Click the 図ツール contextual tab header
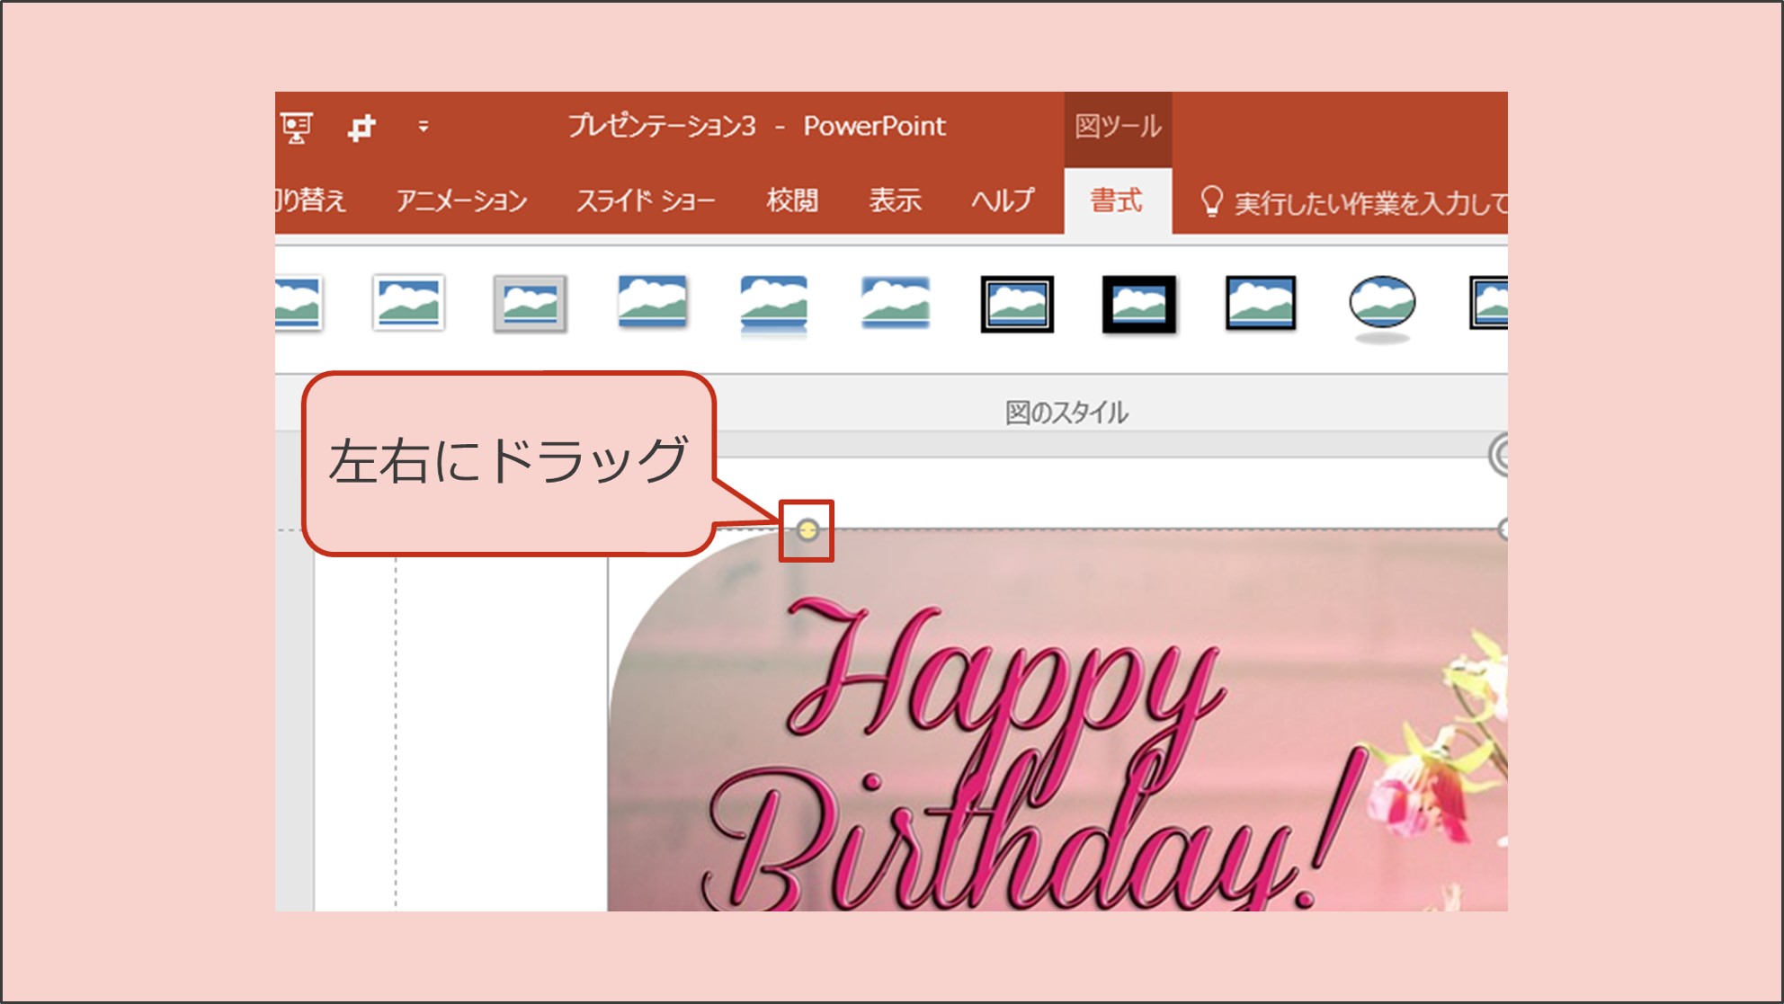Image resolution: width=1784 pixels, height=1004 pixels. tap(1118, 127)
